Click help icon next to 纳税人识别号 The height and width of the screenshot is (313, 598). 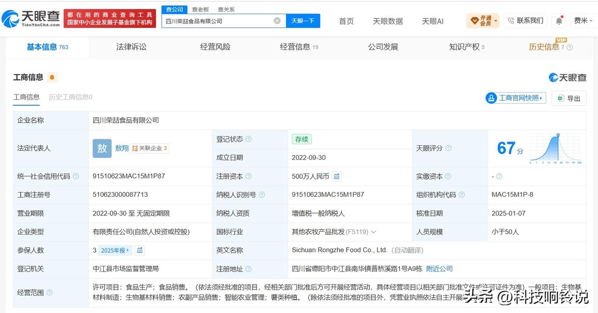[x=262, y=194]
